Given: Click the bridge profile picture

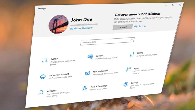Looking at the screenshot, I should pos(58,24).
